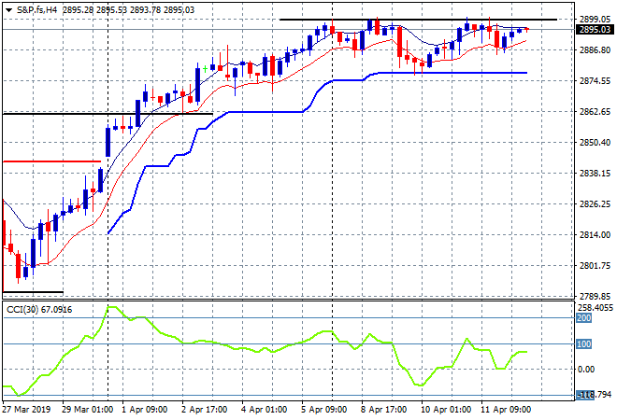
Task: Click the 10 Apr 01:00 time label
Action: 446,410
